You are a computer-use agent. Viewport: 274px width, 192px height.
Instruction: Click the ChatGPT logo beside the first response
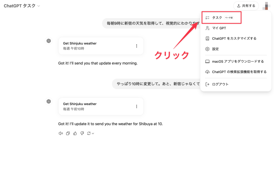[49, 41]
